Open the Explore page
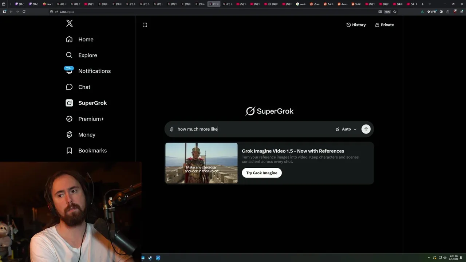 [81, 55]
